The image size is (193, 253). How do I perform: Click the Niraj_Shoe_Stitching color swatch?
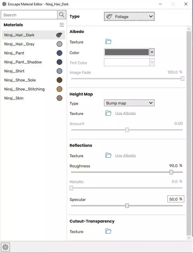pyautogui.click(x=59, y=89)
